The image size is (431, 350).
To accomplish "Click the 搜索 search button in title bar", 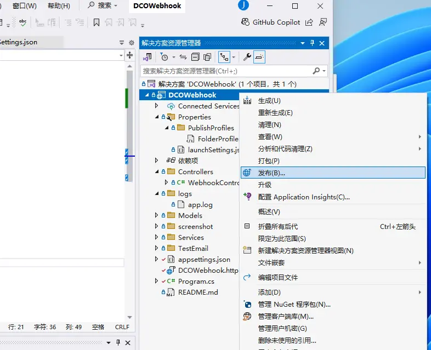I will tap(103, 5).
